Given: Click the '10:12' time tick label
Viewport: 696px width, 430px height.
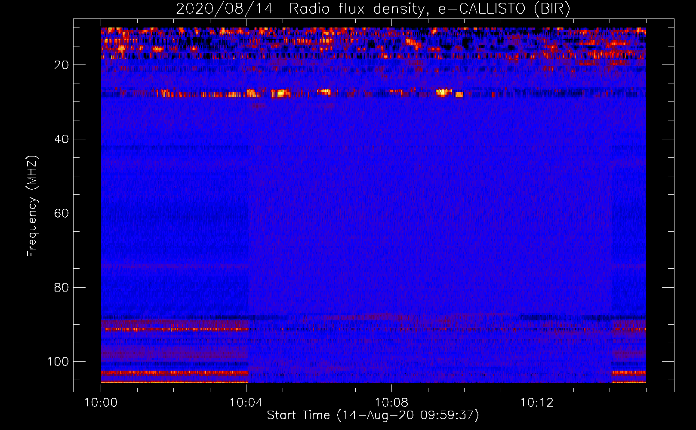Looking at the screenshot, I should (x=537, y=403).
